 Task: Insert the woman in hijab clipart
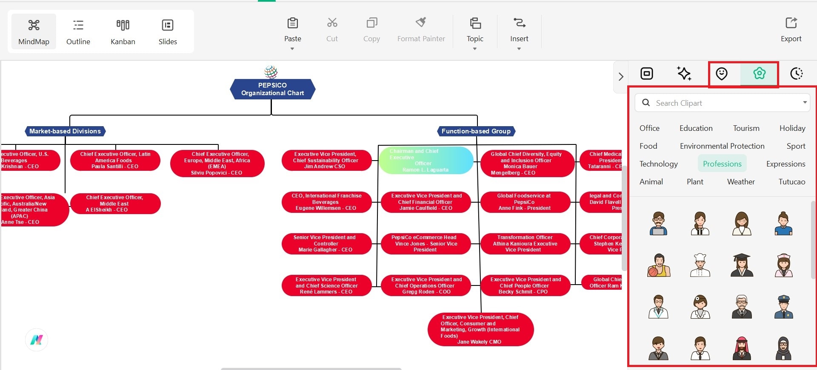(783, 348)
